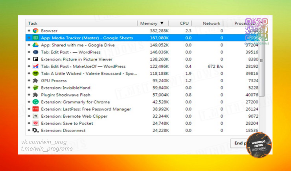Screen dimensions: 291x171
Task: Click the 2.3 CPU value for Browser
Action: point(188,31)
